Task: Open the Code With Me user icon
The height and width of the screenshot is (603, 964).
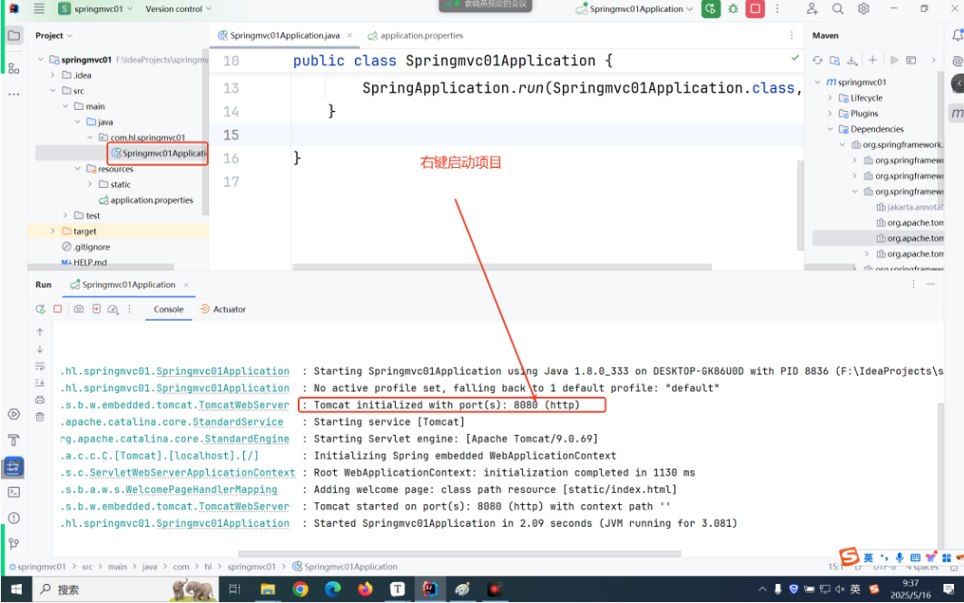Action: 812,8
